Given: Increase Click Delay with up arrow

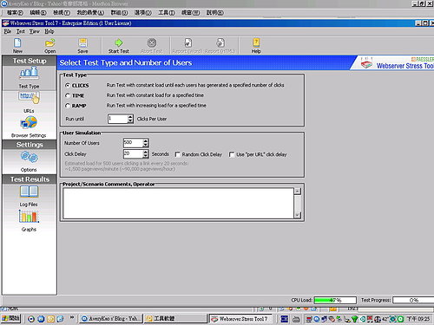Looking at the screenshot, I should [x=146, y=152].
